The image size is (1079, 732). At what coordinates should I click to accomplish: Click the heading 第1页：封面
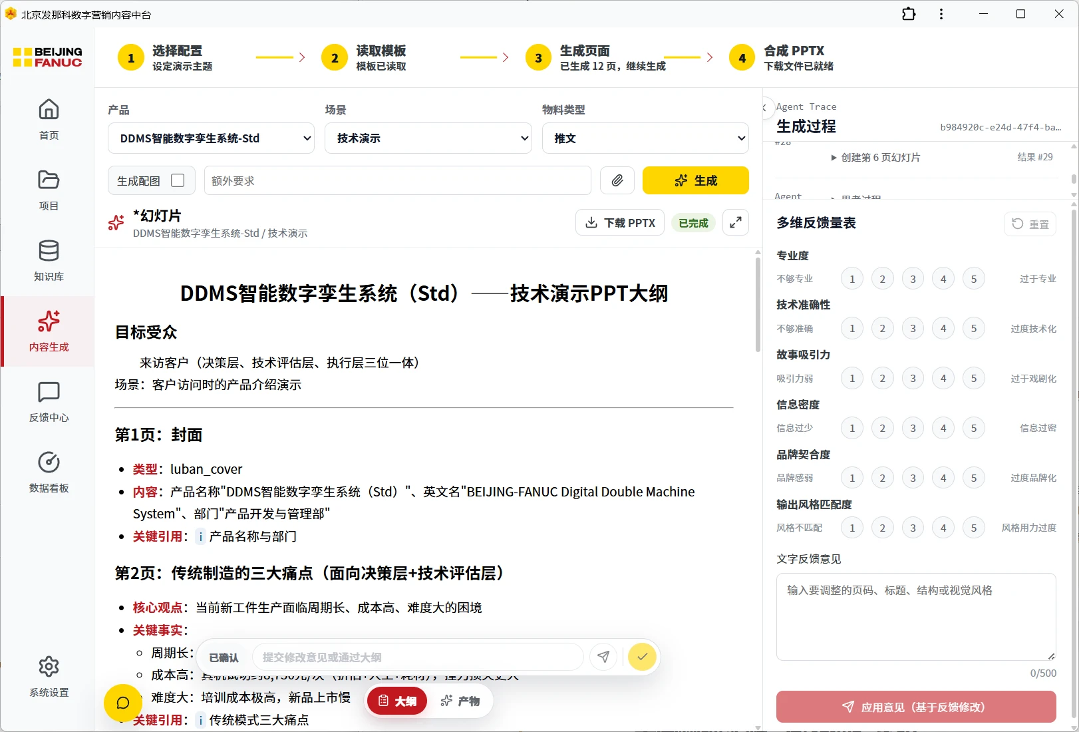[x=158, y=435]
